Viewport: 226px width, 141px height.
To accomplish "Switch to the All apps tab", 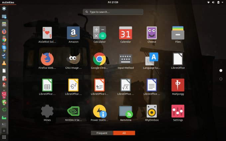I will coord(124,133).
